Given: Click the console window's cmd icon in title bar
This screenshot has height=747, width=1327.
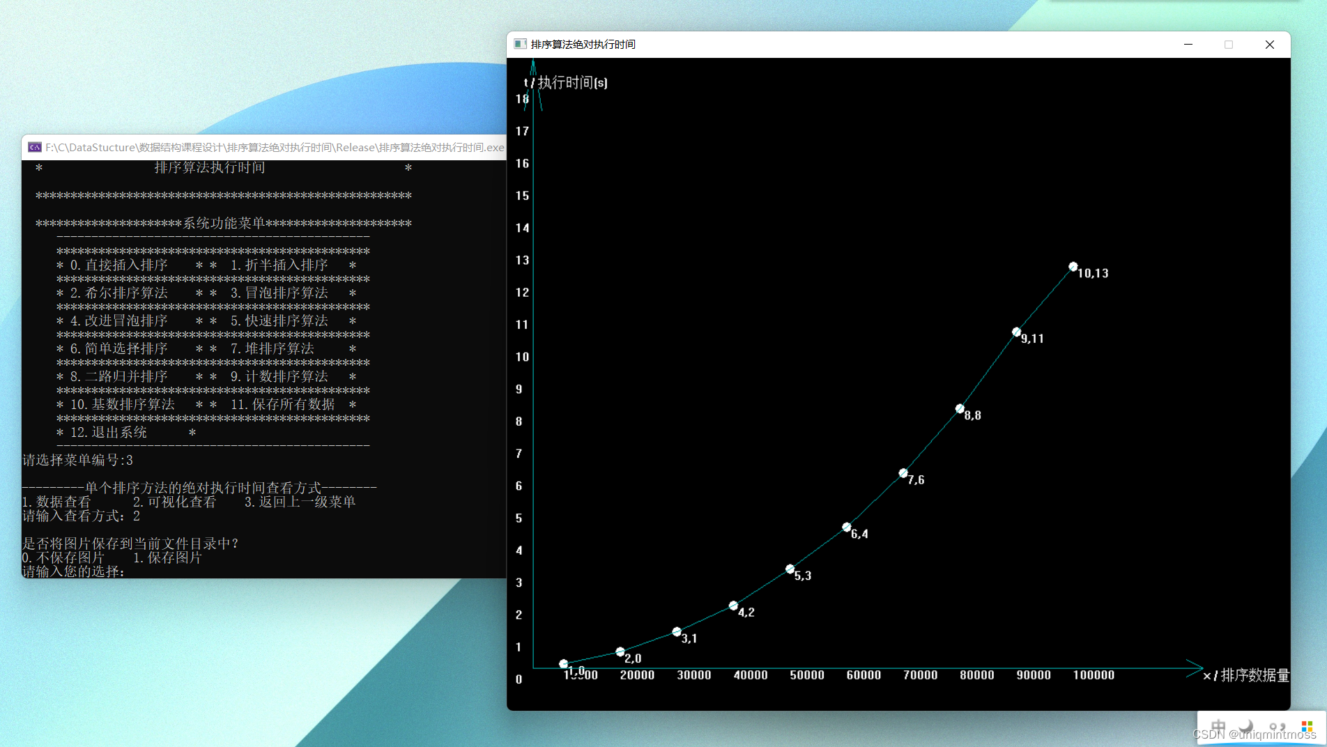Looking at the screenshot, I should click(35, 147).
